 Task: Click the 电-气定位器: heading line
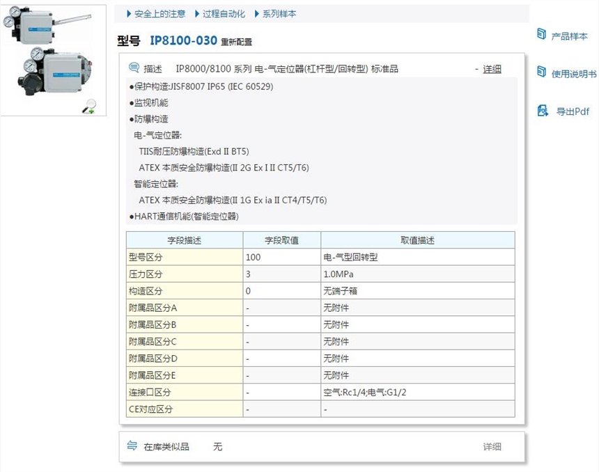(x=158, y=135)
